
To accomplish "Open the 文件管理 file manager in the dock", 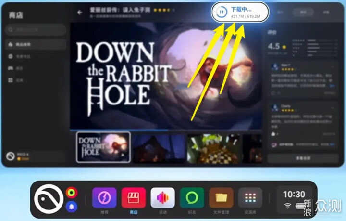I will point(221,198).
